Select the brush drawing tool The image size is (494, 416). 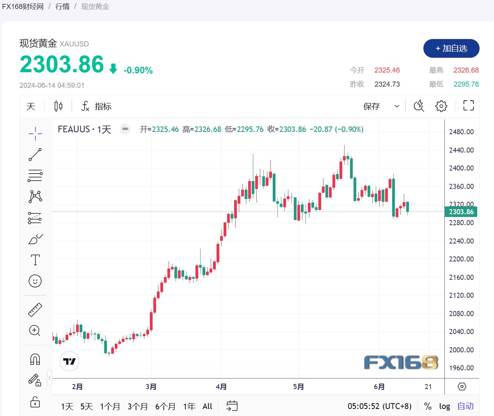(35, 239)
